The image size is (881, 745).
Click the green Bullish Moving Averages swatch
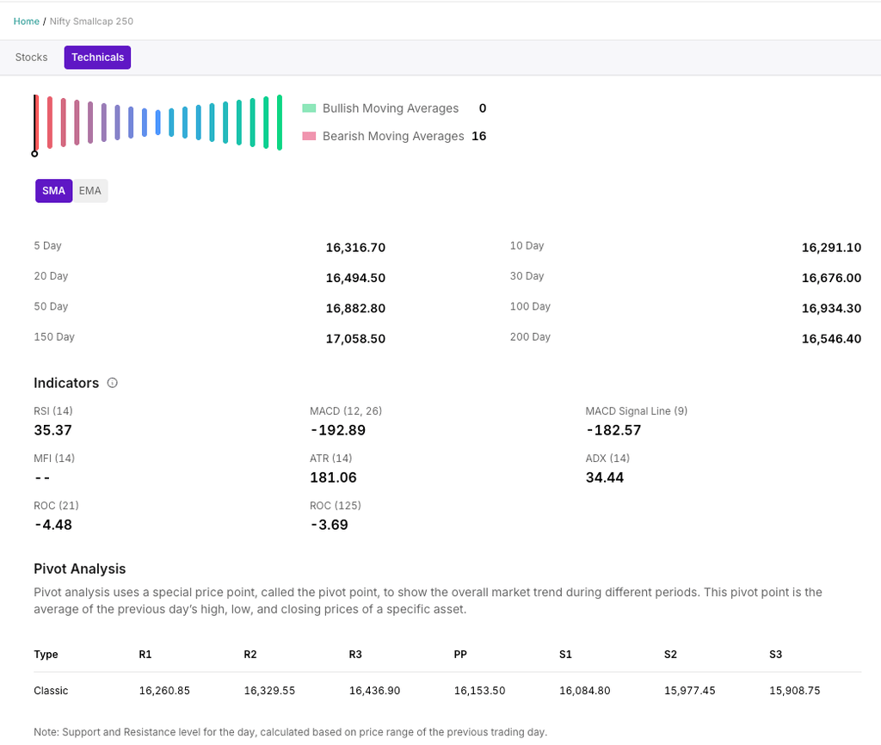point(310,108)
